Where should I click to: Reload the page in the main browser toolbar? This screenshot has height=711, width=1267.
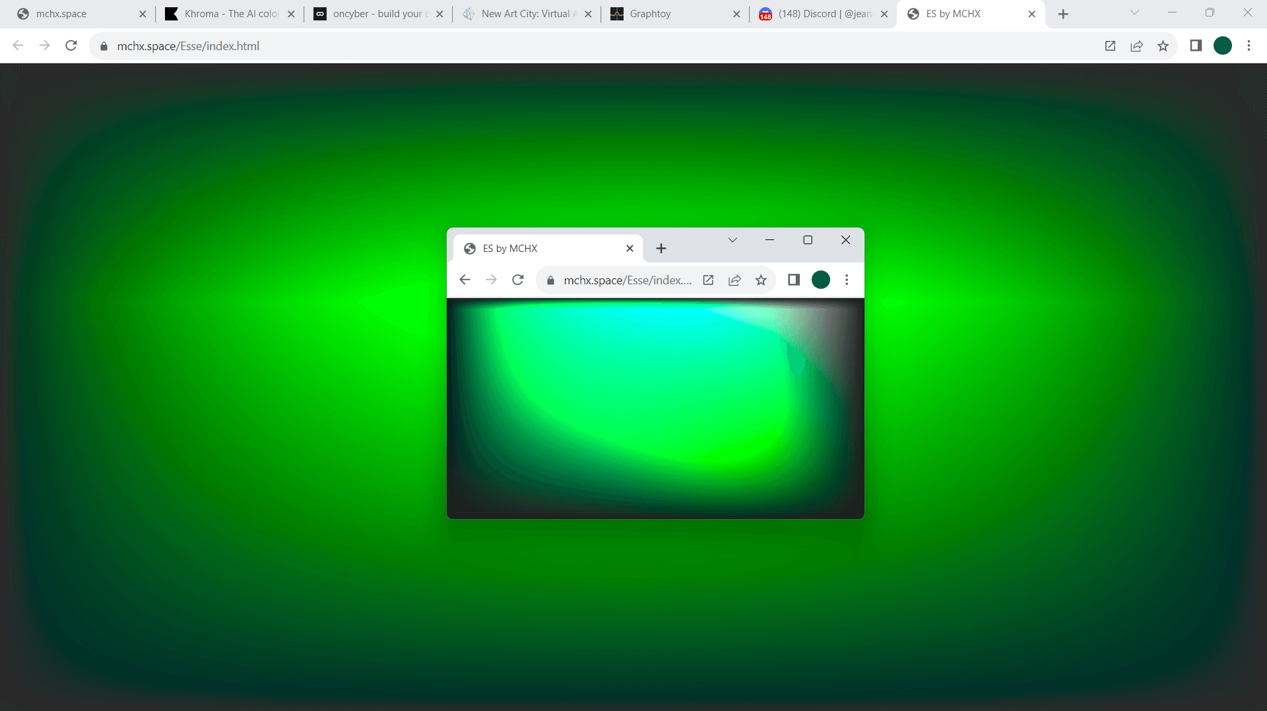(x=71, y=46)
